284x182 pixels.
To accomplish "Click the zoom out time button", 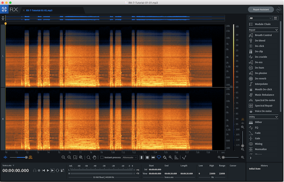I will 69,157.
